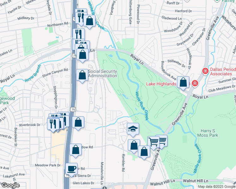The image size is (236, 189).
Task: Select the lone restaurant marker south of Northaven Rd
Action: click(79, 34)
